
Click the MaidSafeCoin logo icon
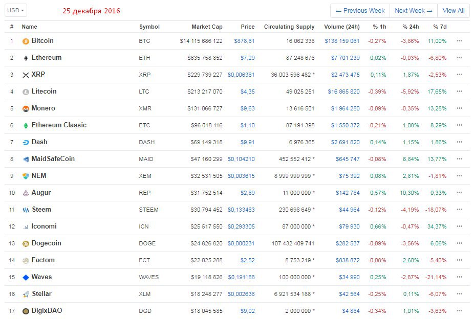26,159
